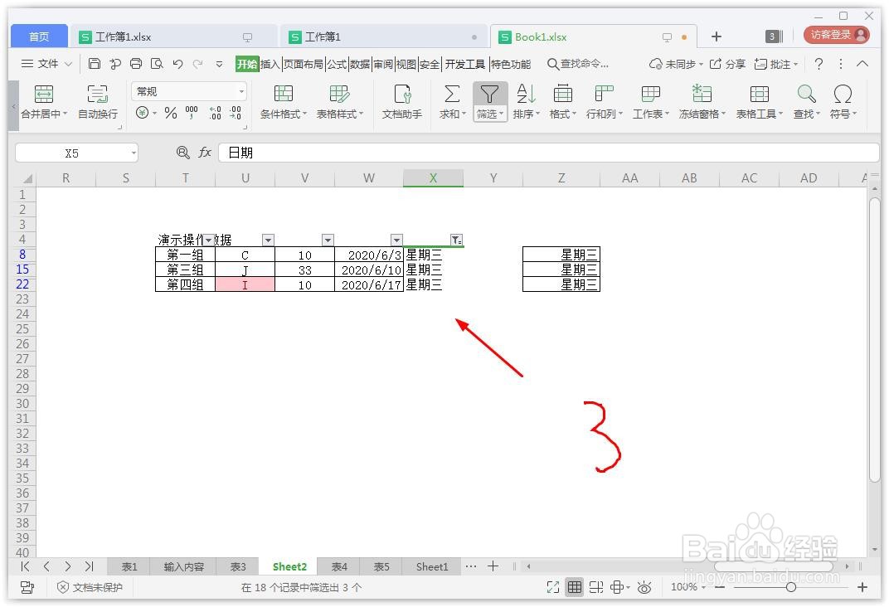Open Document Assistant (文档助手)
This screenshot has width=889, height=607.
point(402,102)
